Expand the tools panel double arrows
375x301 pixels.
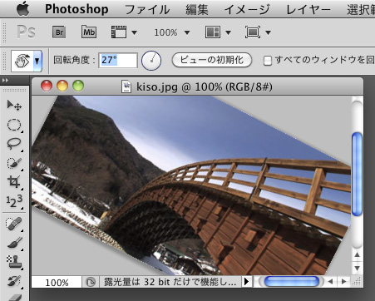tap(5, 81)
